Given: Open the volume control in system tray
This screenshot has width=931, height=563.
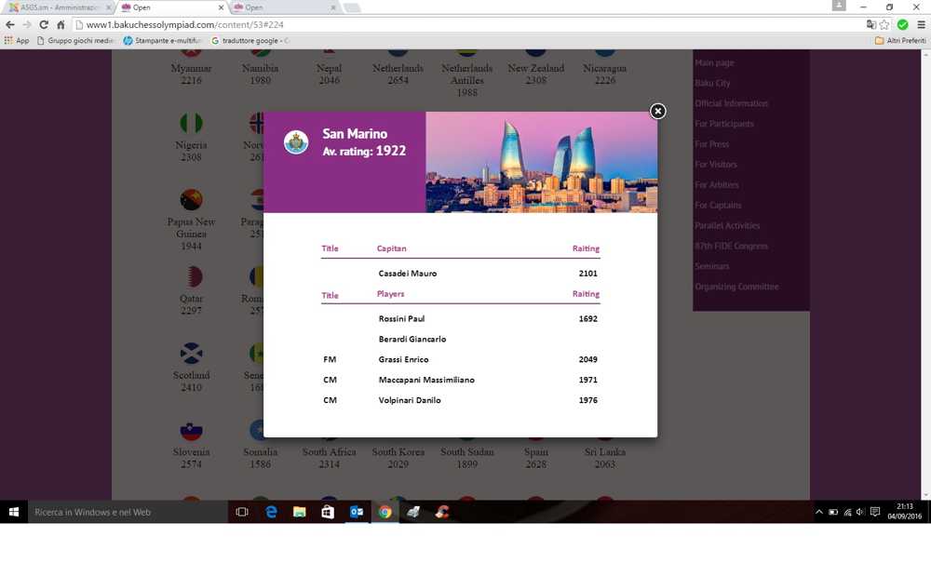Looking at the screenshot, I should point(859,512).
